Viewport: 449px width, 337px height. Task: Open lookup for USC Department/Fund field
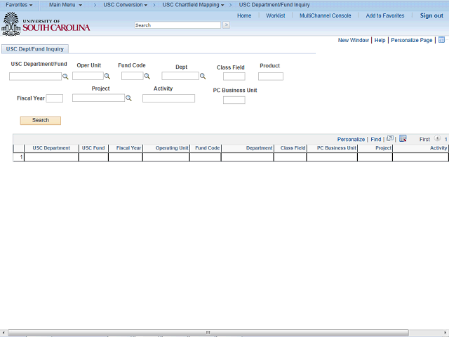tap(65, 77)
